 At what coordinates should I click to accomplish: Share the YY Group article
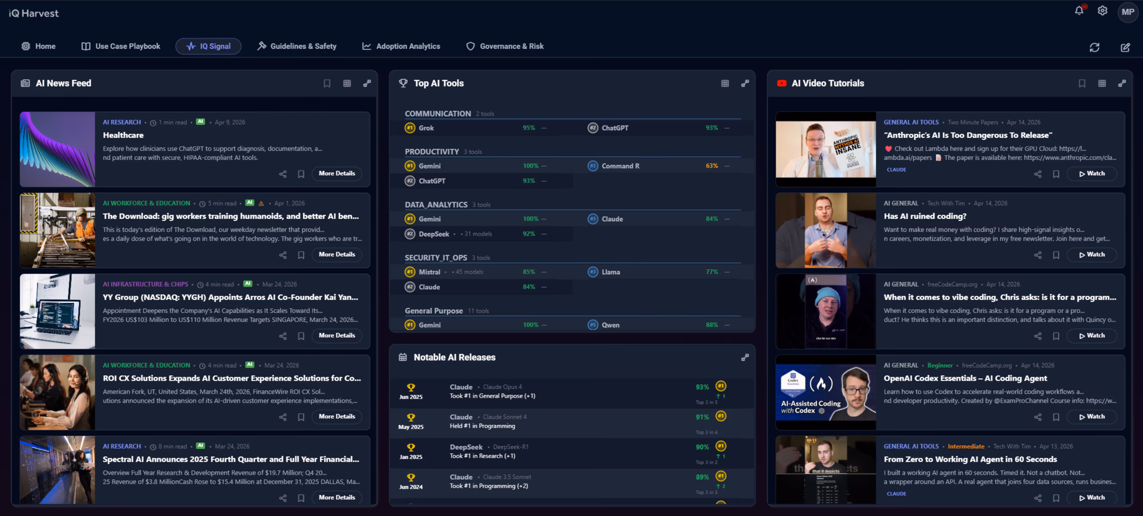[x=283, y=336]
